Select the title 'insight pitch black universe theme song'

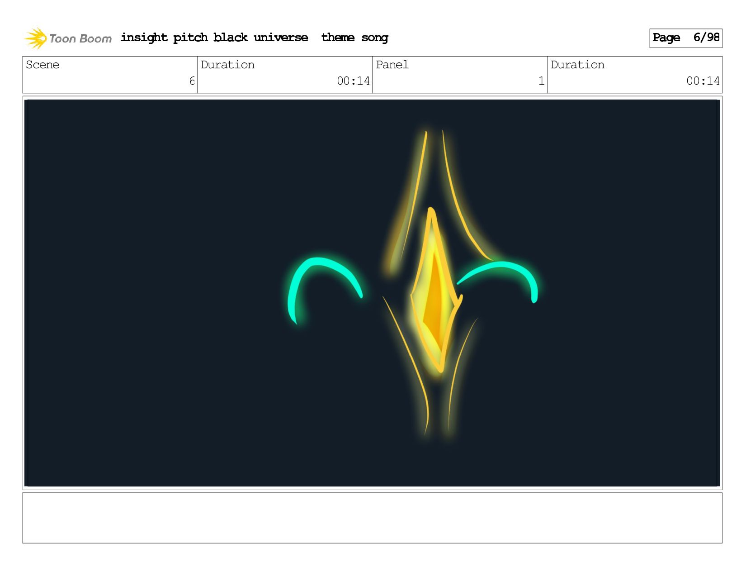(255, 38)
